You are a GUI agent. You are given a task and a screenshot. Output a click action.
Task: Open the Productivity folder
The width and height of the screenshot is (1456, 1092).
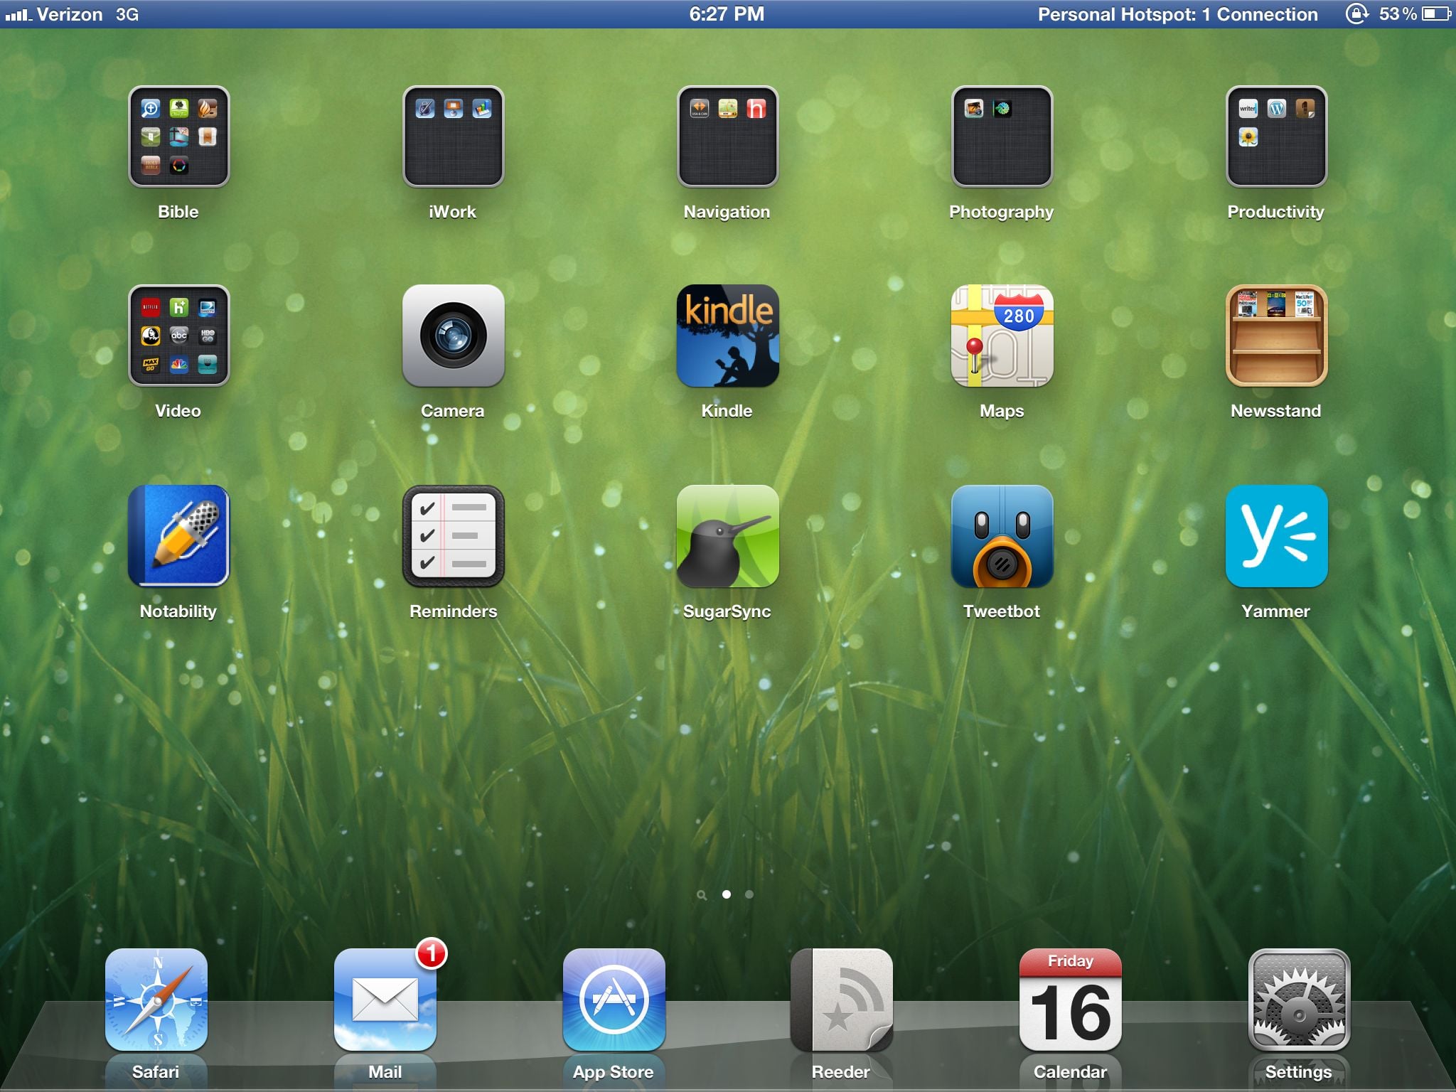pos(1276,136)
